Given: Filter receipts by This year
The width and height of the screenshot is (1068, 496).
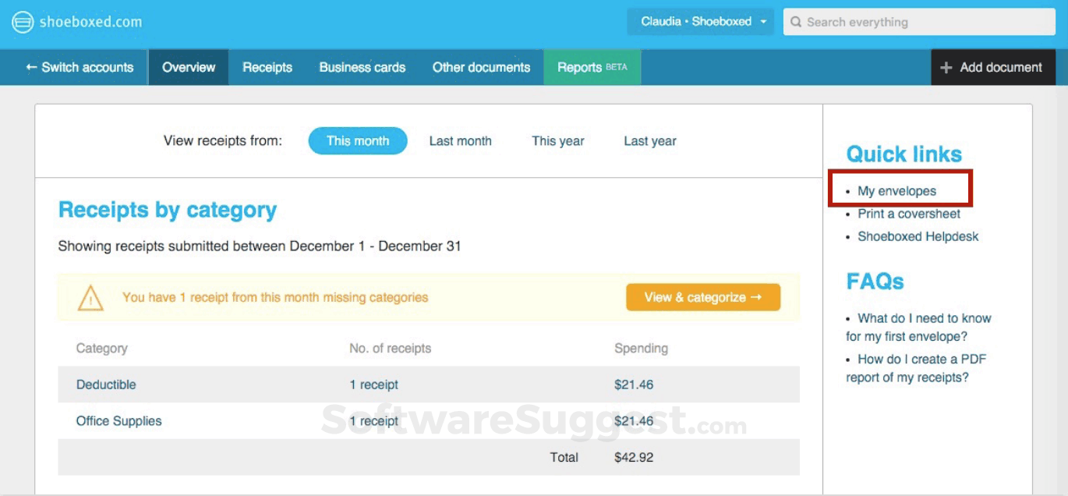Looking at the screenshot, I should pos(558,141).
